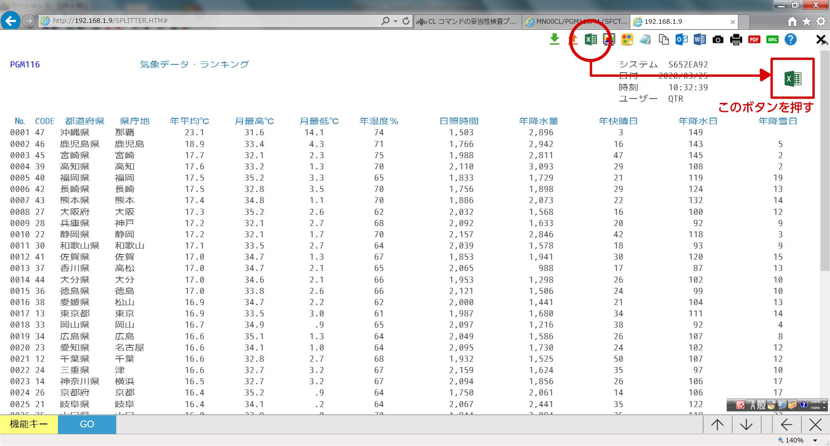
Task: View source via the green SRC icon
Action: point(772,40)
